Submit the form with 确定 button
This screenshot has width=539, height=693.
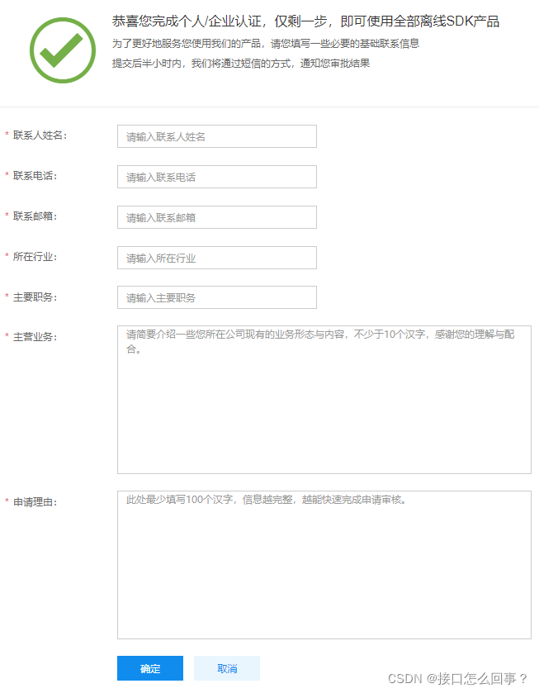click(150, 668)
